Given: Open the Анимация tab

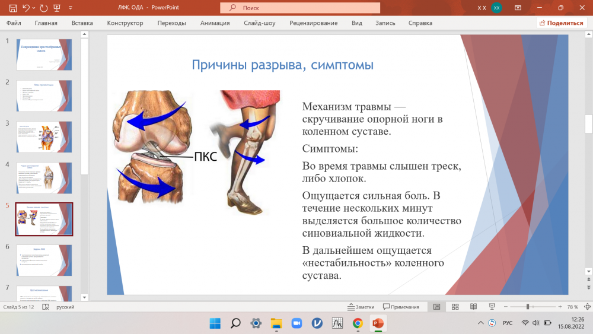Looking at the screenshot, I should (215, 23).
